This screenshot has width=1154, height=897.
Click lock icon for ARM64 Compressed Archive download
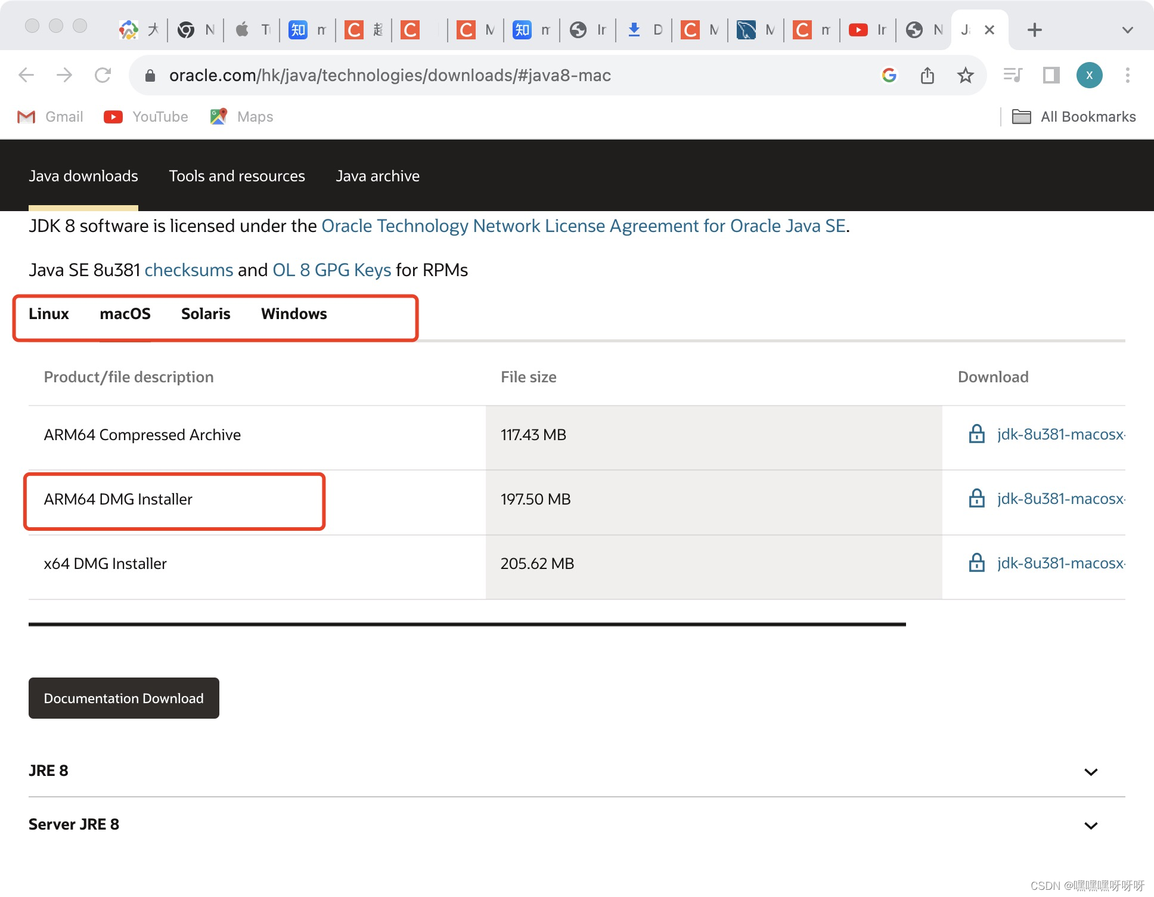976,434
